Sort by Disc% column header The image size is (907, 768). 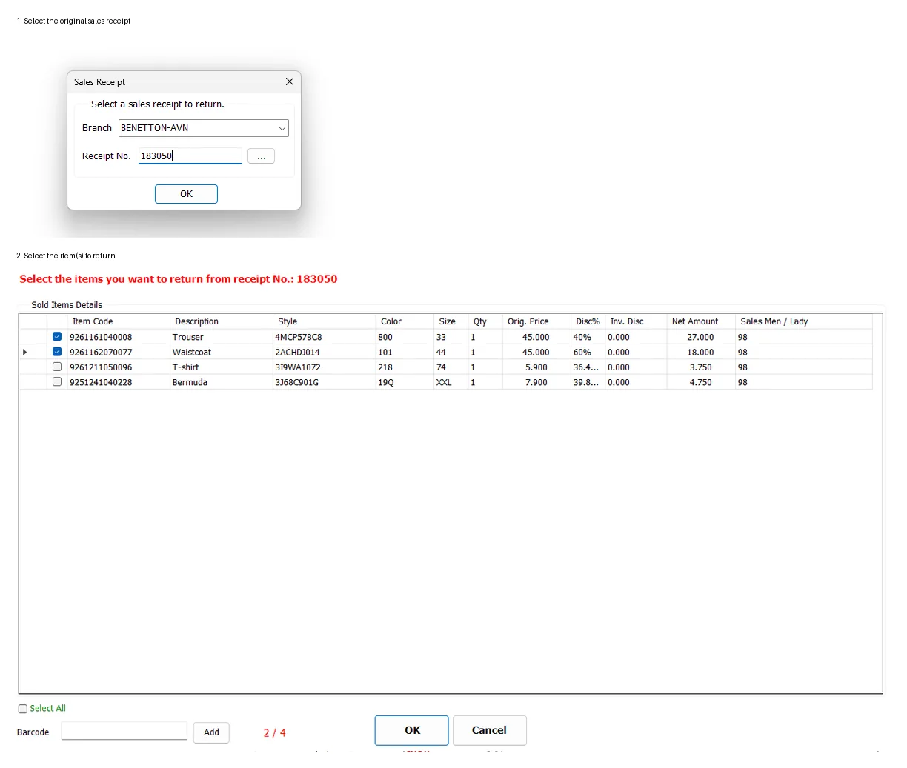[x=588, y=321]
